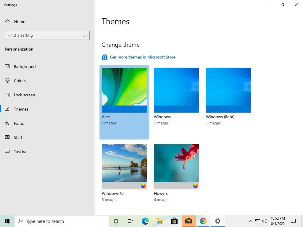
Task: Show hidden system tray icons
Action: coord(250,221)
